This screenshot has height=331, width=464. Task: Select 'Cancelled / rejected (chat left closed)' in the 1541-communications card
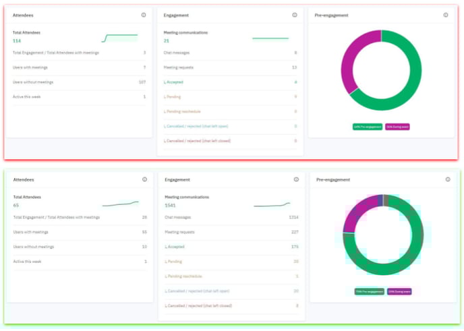[231, 305]
